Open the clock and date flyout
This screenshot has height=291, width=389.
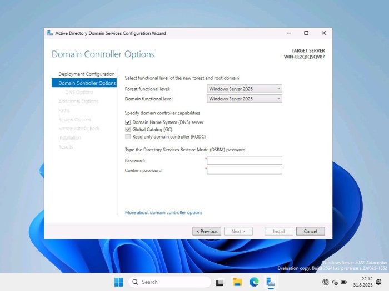[363, 282]
